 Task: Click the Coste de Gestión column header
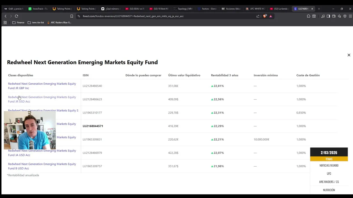[308, 75]
